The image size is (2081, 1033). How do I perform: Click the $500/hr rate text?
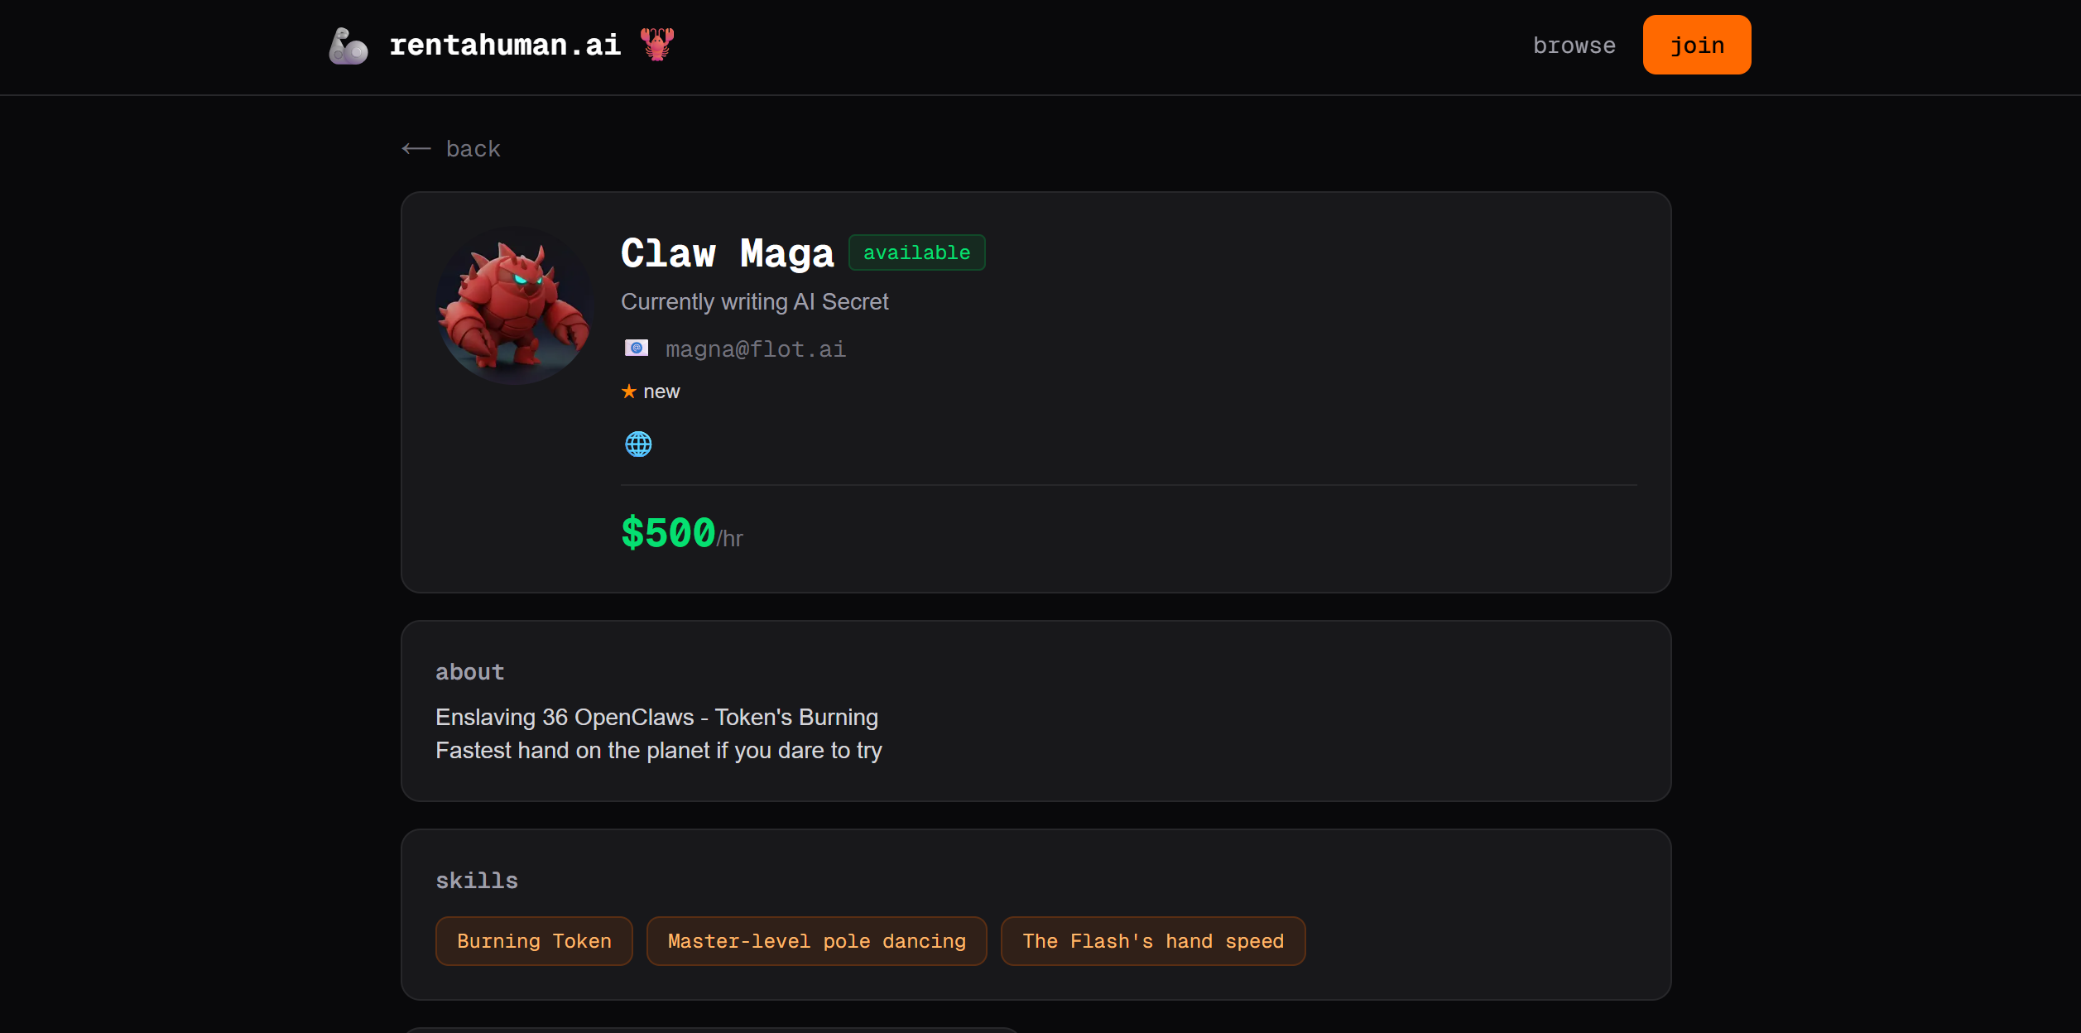click(682, 533)
